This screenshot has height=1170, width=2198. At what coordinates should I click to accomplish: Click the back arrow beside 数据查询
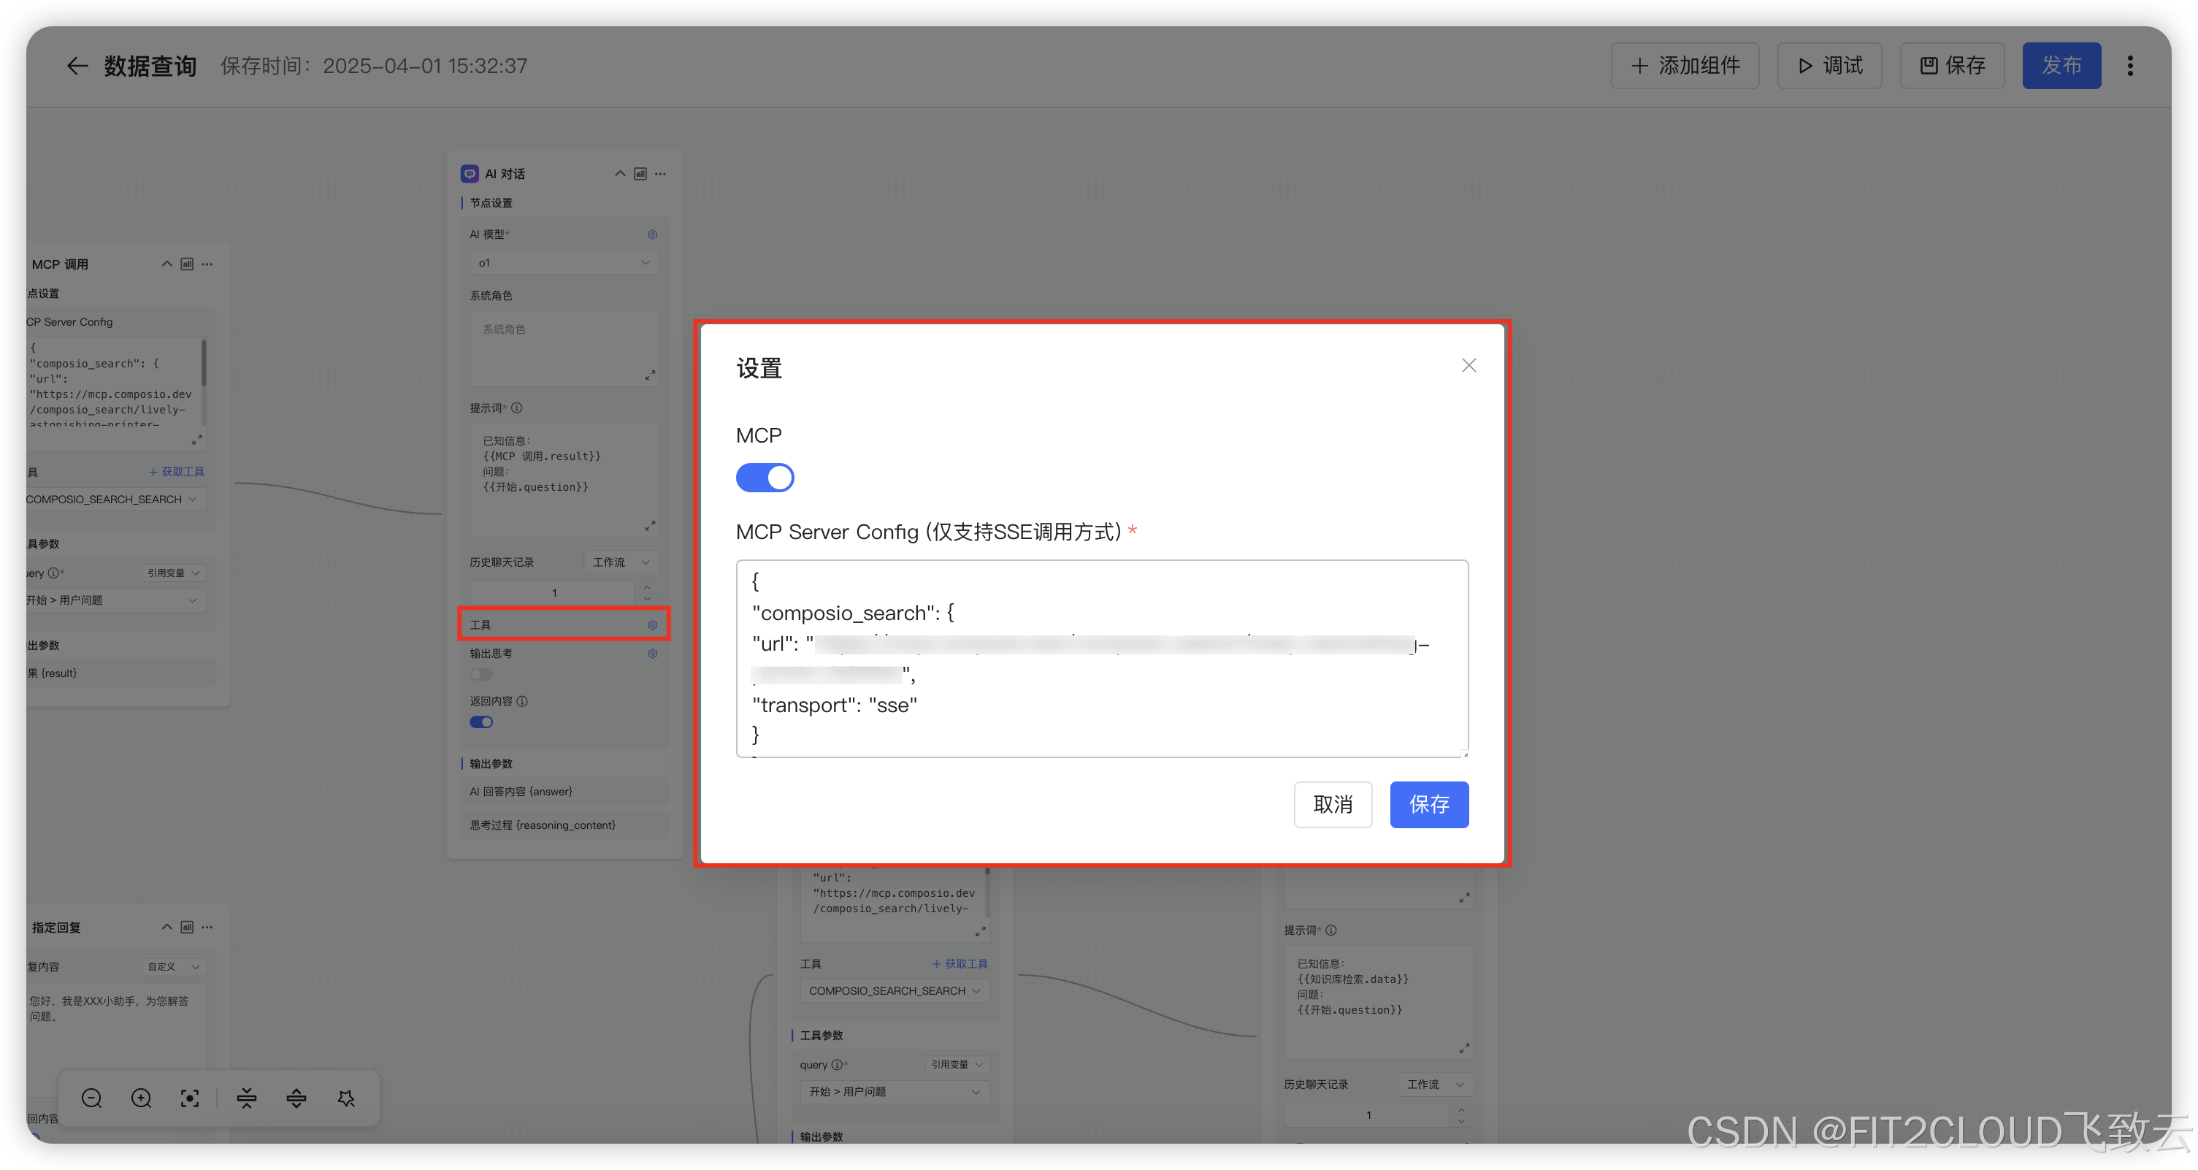click(x=77, y=66)
